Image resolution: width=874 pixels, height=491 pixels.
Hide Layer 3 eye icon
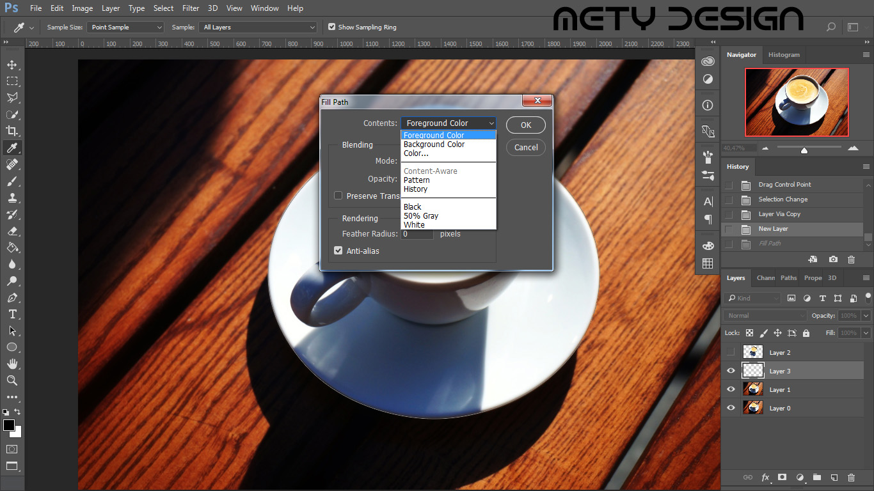point(731,371)
